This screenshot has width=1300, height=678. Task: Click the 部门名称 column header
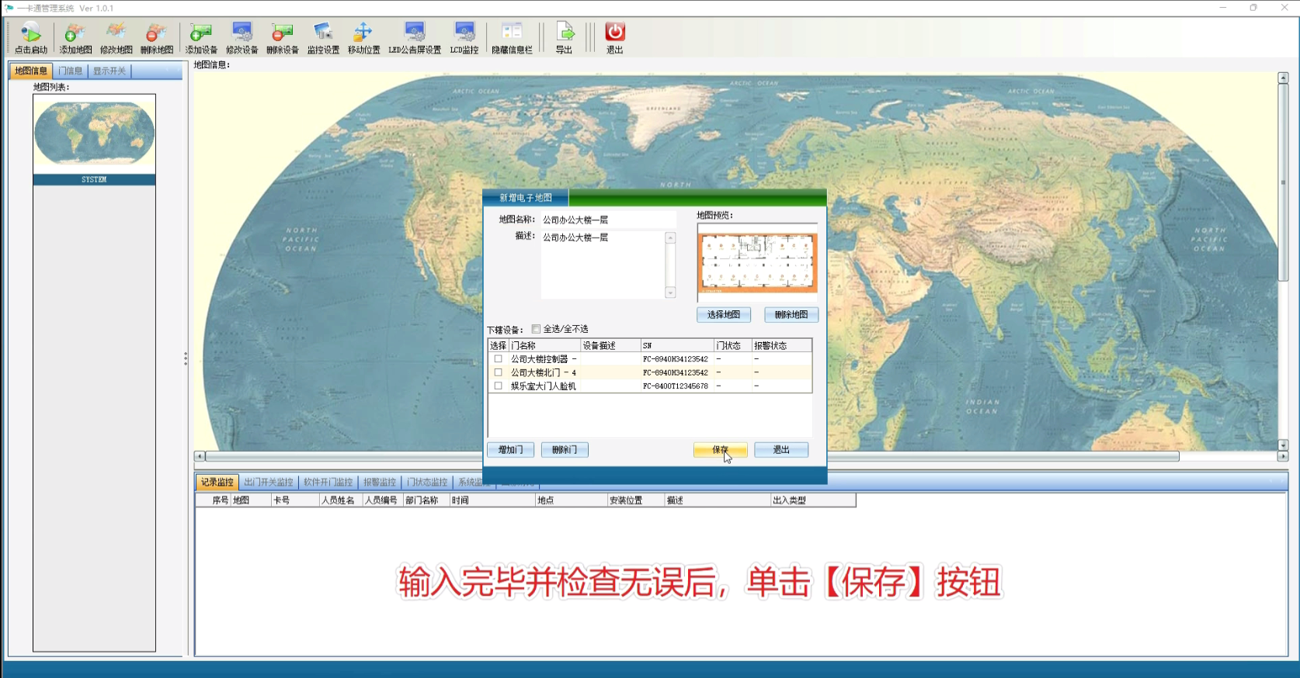[426, 500]
